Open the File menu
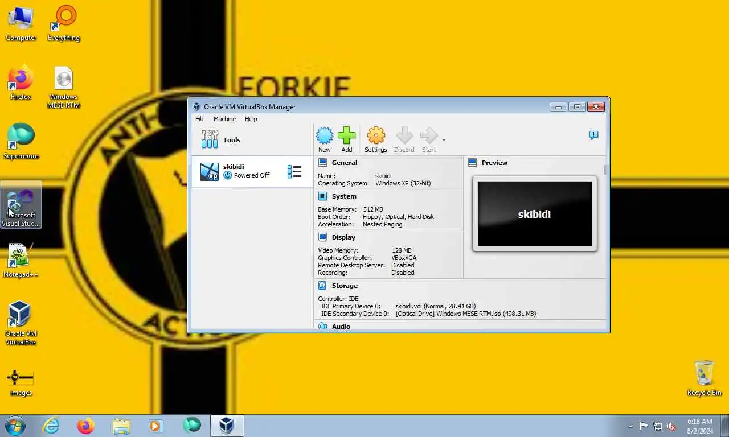The width and height of the screenshot is (729, 437). (x=200, y=119)
